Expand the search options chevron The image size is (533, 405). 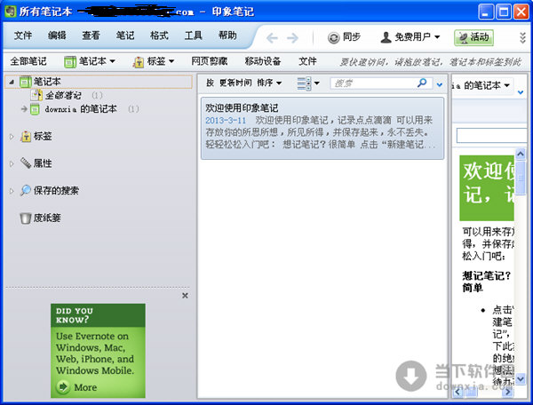(440, 84)
